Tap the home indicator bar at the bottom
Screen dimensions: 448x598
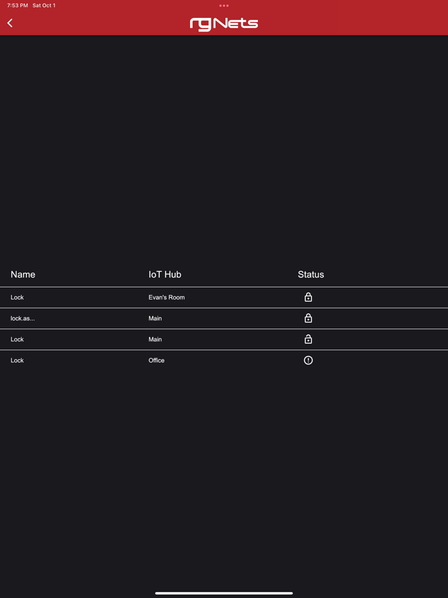coord(224,593)
